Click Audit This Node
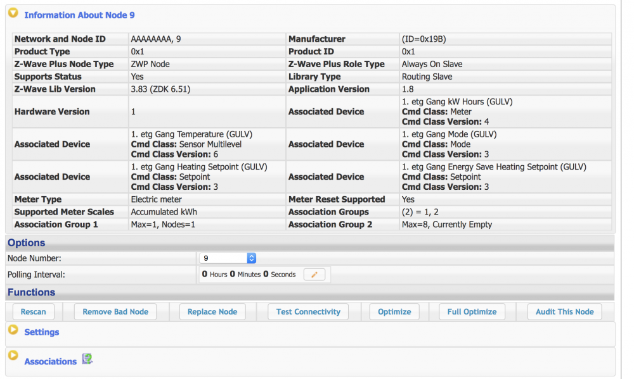This screenshot has width=634, height=379. tap(564, 311)
